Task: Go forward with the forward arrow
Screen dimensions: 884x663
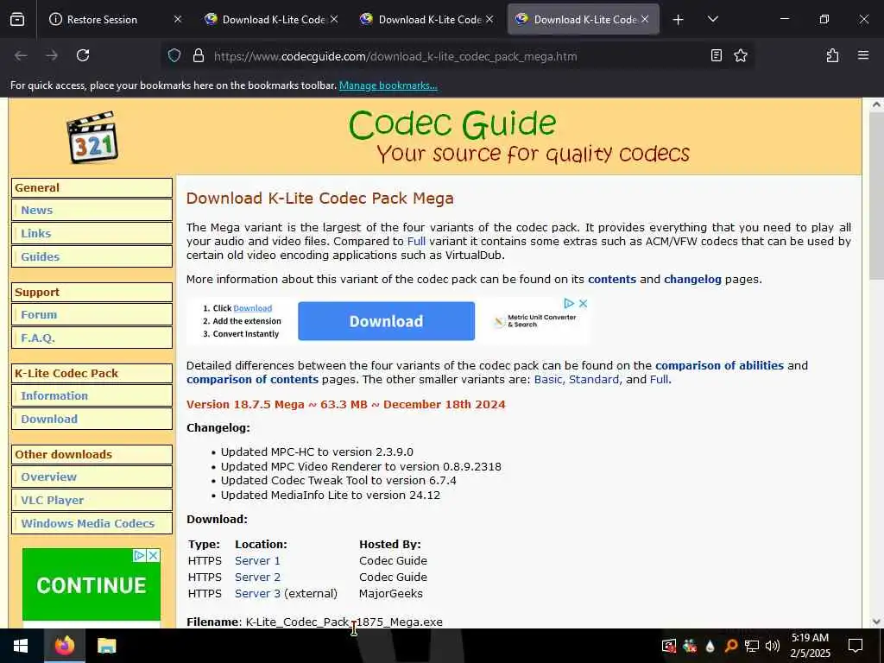Action: tap(52, 55)
